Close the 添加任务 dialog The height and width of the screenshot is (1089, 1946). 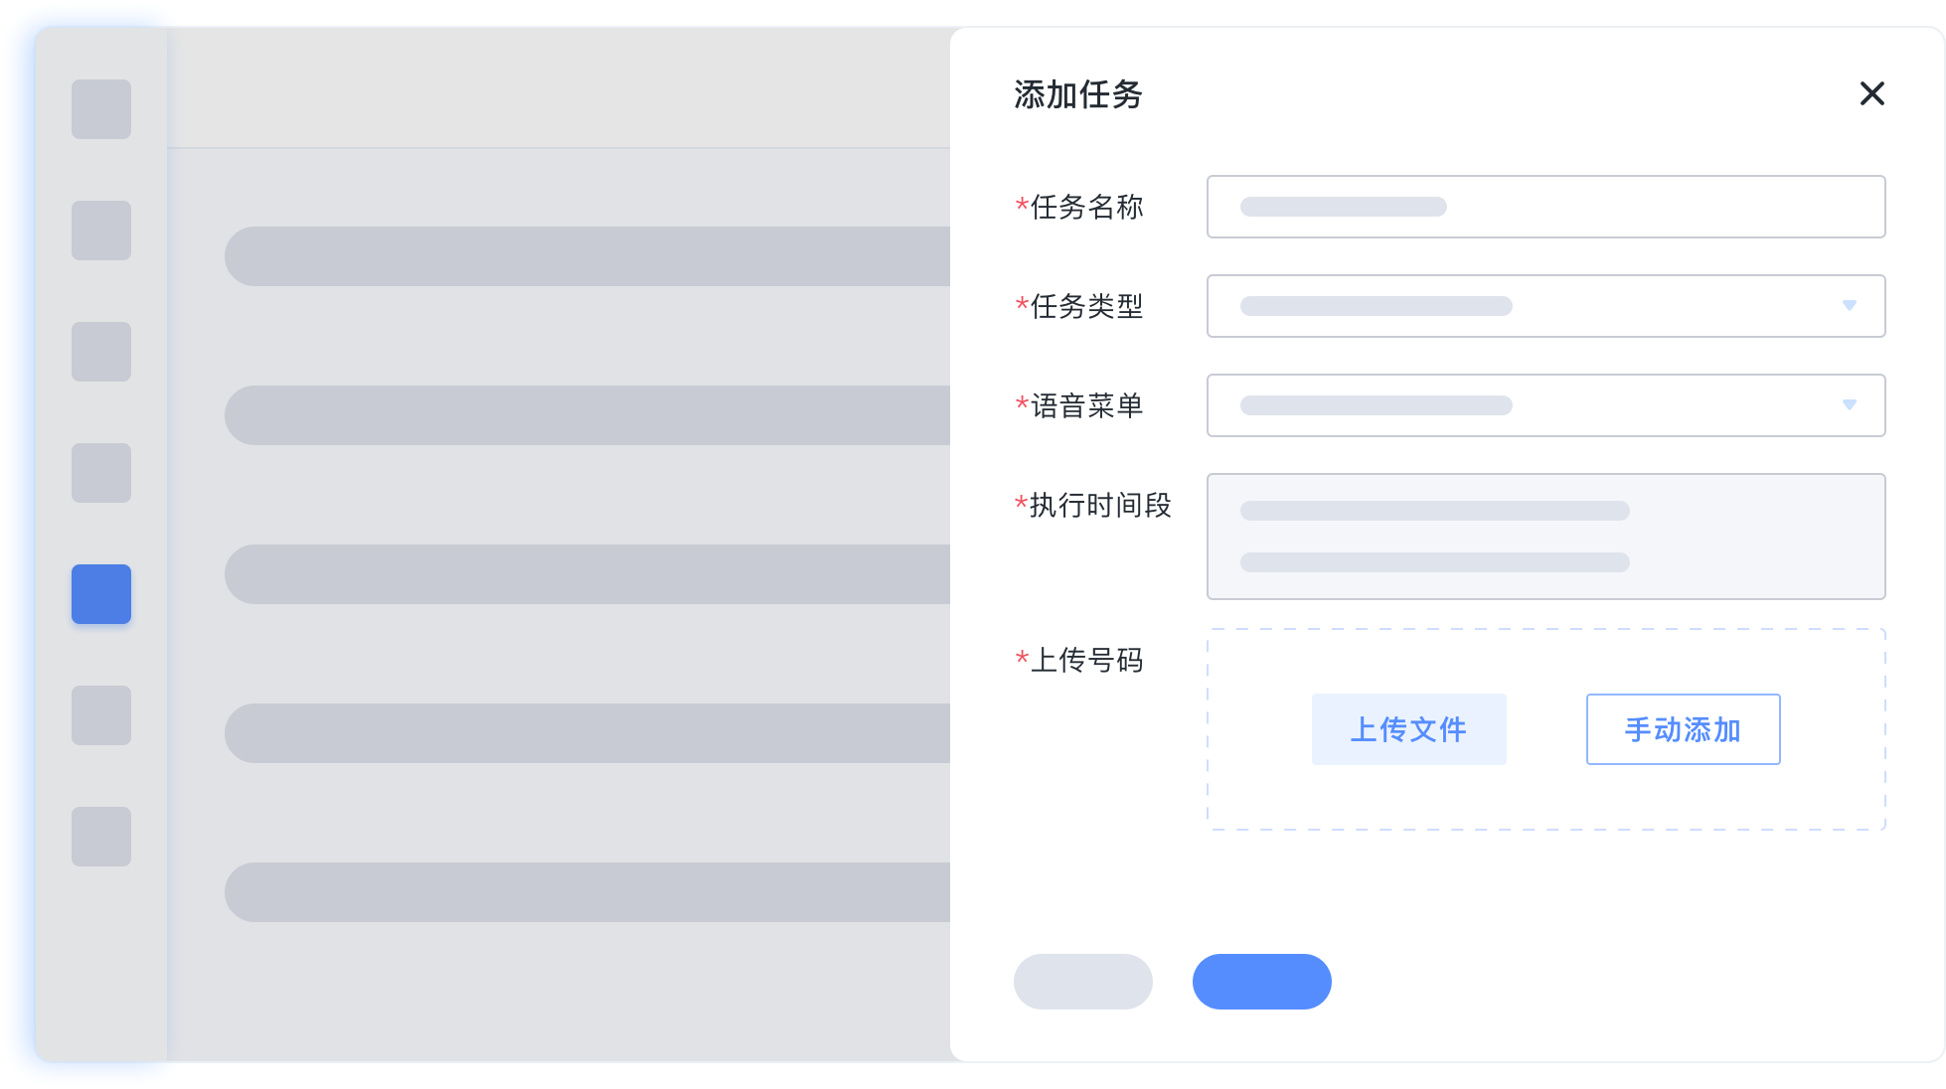pyautogui.click(x=1871, y=93)
